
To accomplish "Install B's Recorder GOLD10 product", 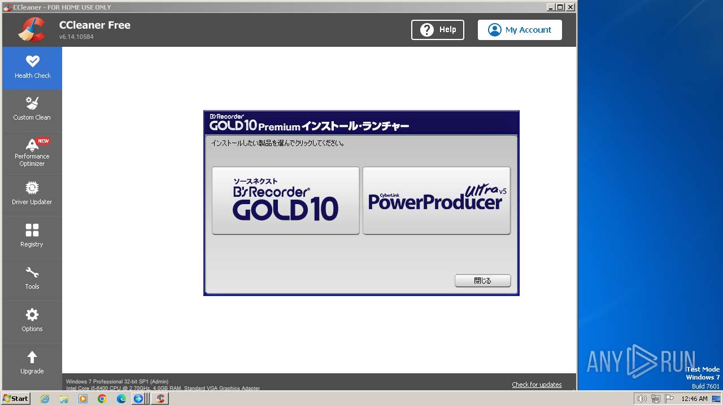I will coord(286,200).
